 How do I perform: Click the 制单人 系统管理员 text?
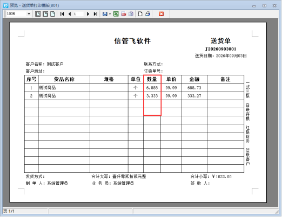(x=47, y=183)
